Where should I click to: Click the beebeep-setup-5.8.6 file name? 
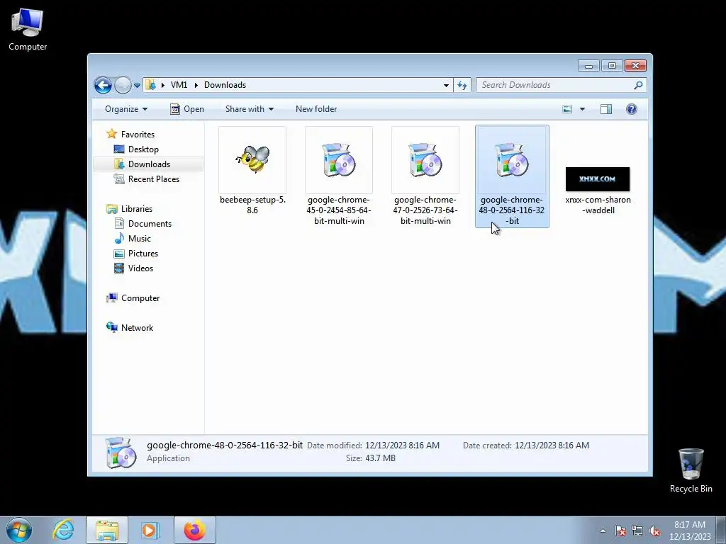[x=252, y=205]
